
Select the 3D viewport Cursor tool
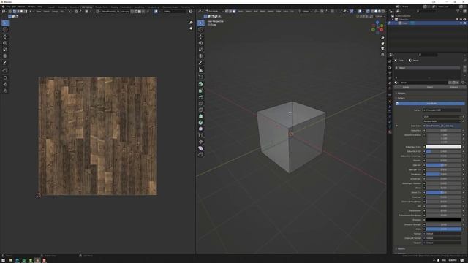(201, 30)
